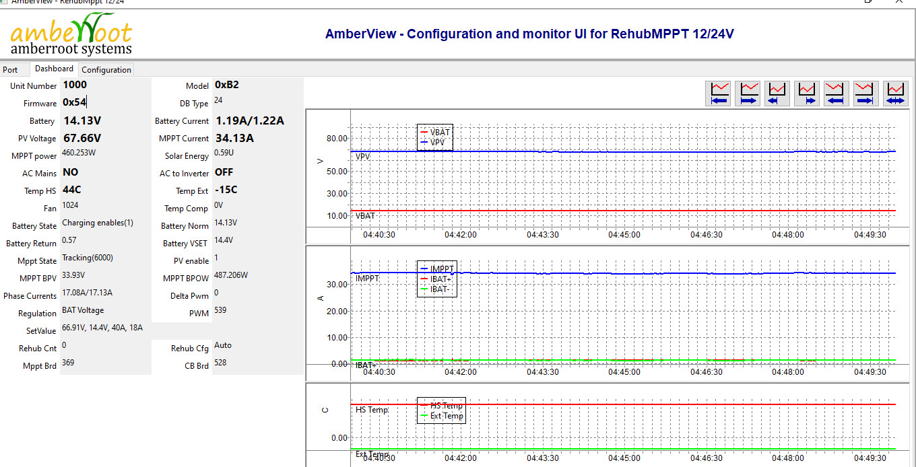916x467 pixels.
Task: Click the HS Temp legend entry
Action: [x=441, y=406]
